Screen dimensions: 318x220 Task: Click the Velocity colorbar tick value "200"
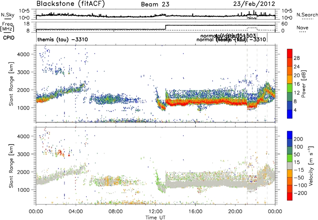(299, 139)
